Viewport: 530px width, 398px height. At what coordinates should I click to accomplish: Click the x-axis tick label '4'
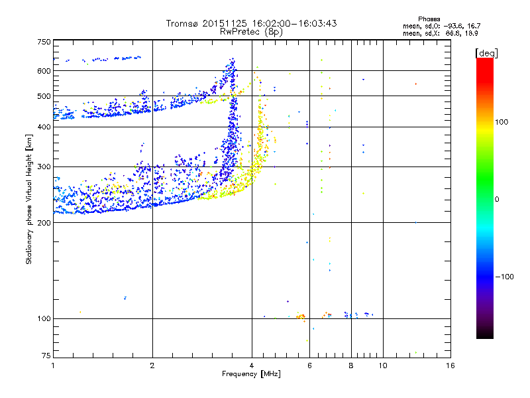[252, 365]
